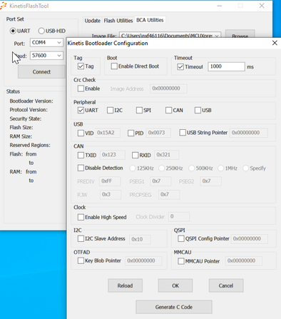Check the I2C Slave Address checkbox
Image resolution: width=281 pixels, height=319 pixels.
[81, 238]
